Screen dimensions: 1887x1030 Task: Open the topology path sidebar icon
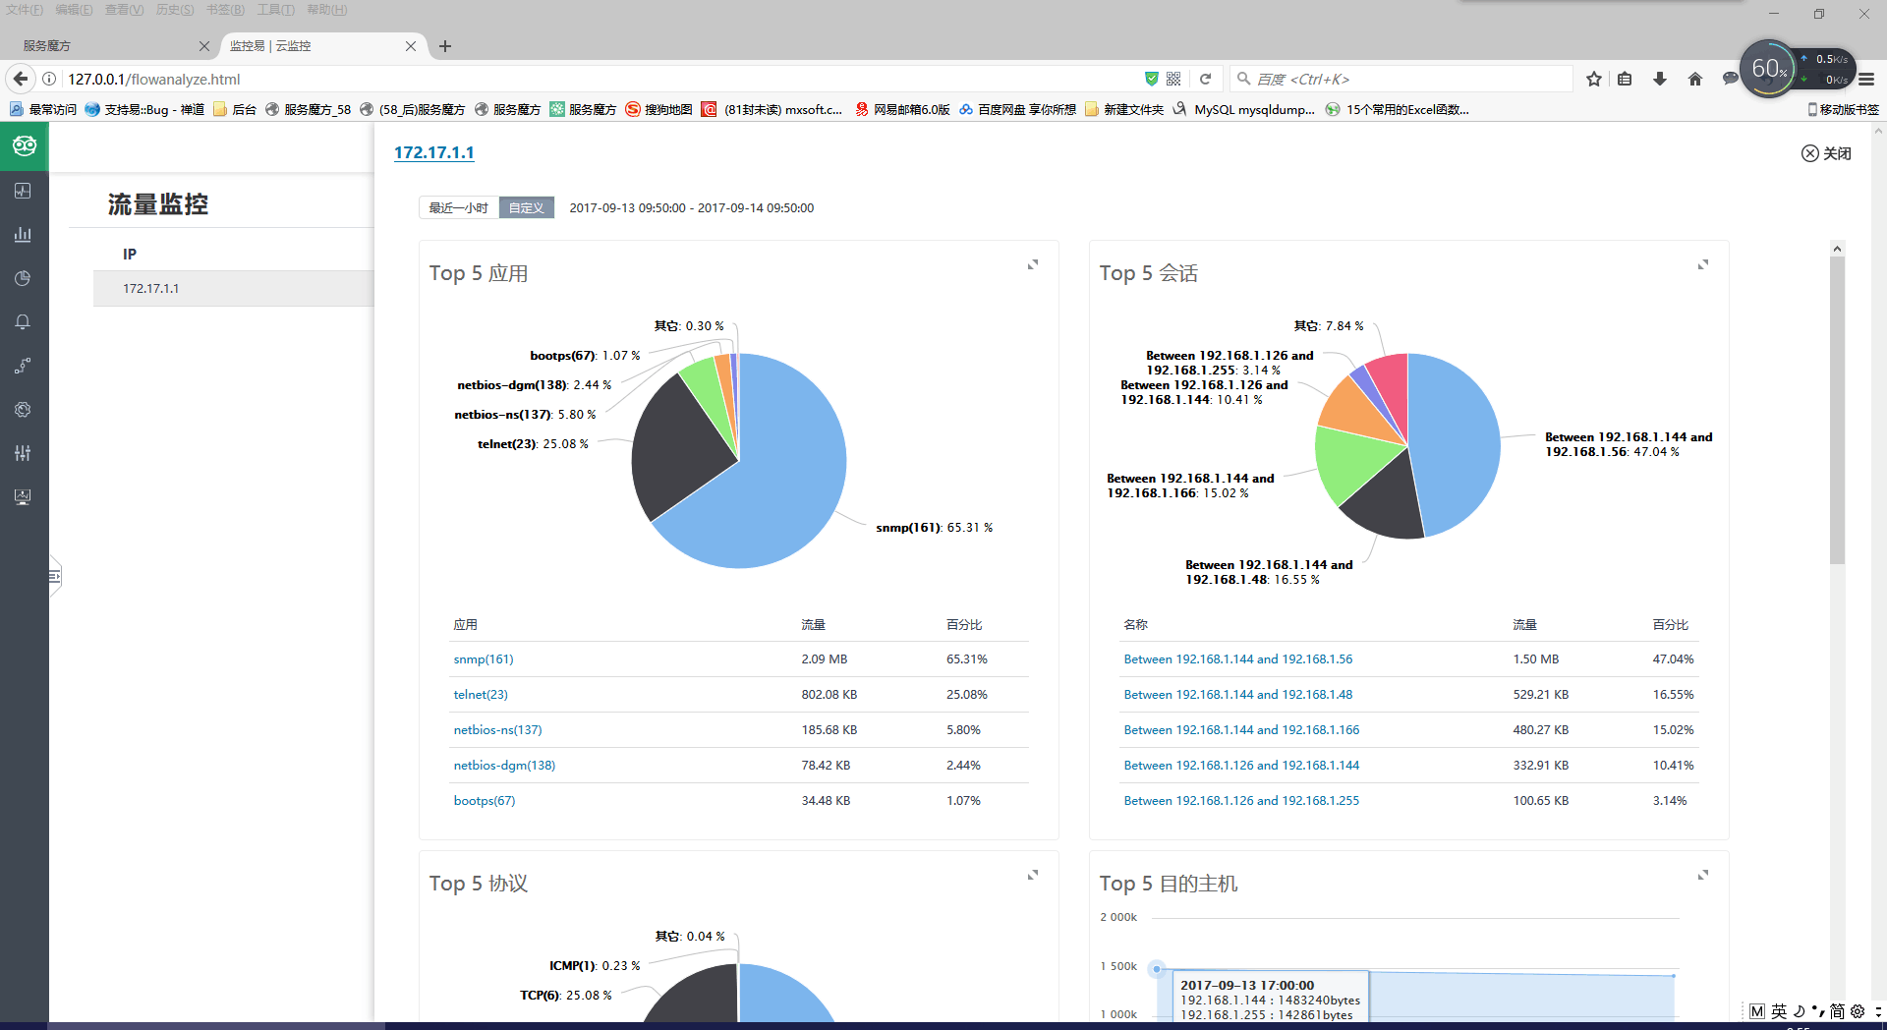[x=23, y=366]
